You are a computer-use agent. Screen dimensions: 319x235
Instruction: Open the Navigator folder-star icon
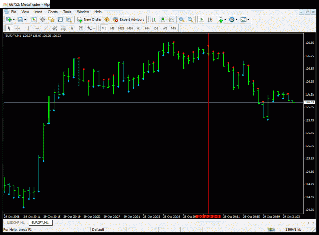52,20
